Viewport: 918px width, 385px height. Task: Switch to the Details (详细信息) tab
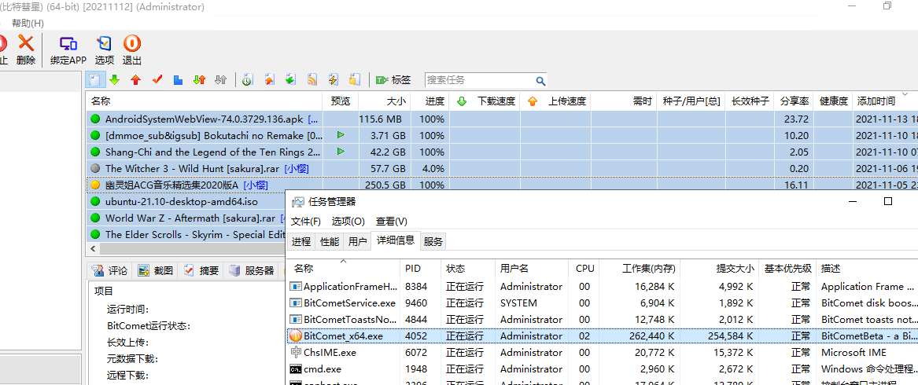pos(396,240)
